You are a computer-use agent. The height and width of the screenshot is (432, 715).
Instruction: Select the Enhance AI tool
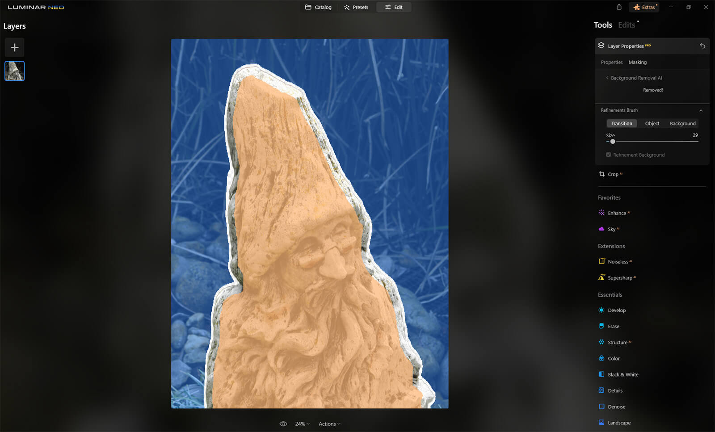[616, 213]
